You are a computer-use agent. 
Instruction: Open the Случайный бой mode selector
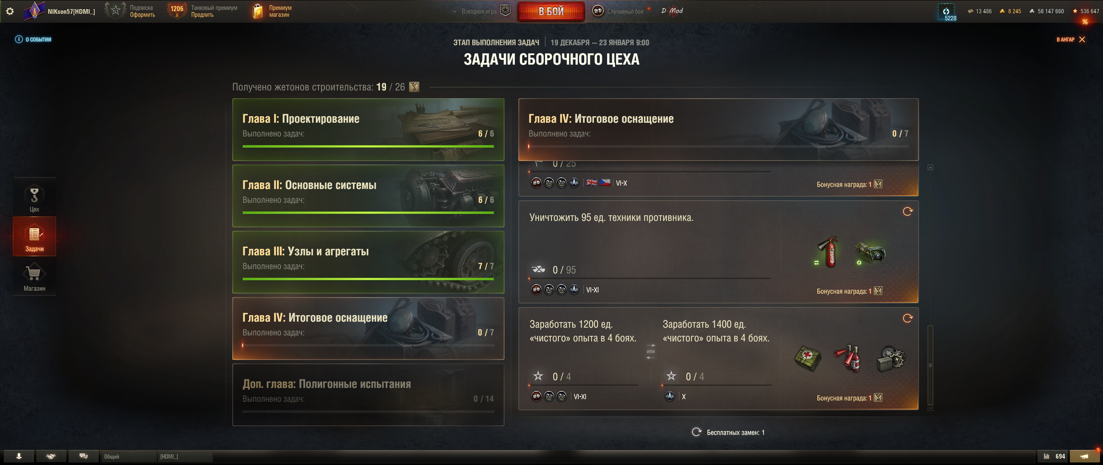[618, 11]
